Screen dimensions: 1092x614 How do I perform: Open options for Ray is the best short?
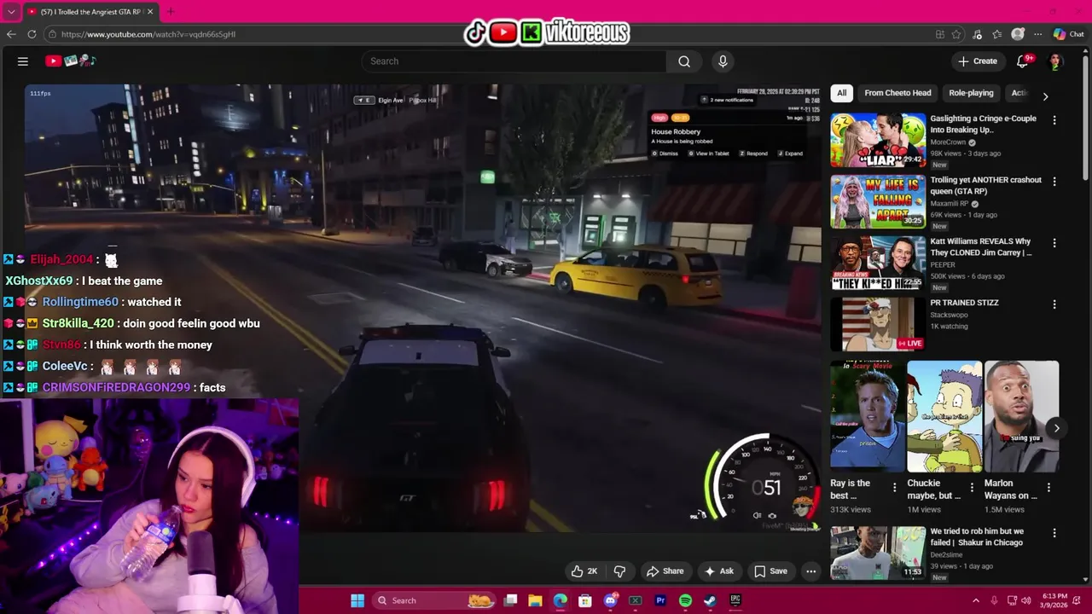[894, 488]
